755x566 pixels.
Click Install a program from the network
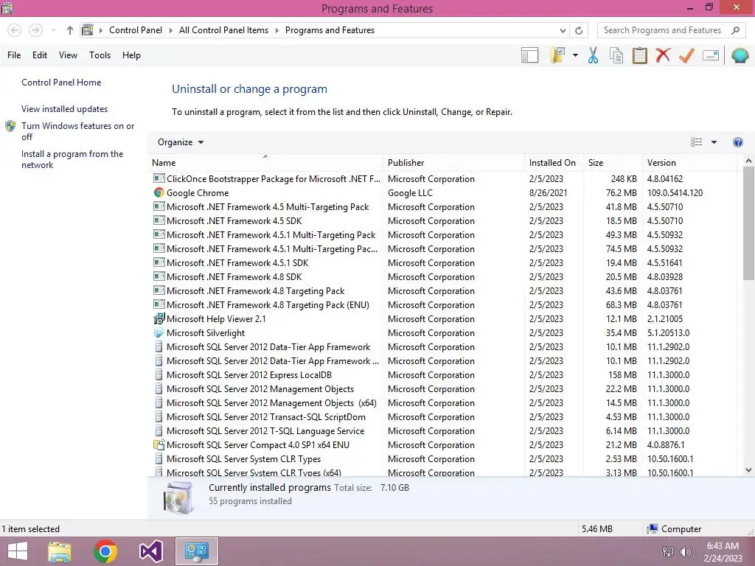click(72, 159)
